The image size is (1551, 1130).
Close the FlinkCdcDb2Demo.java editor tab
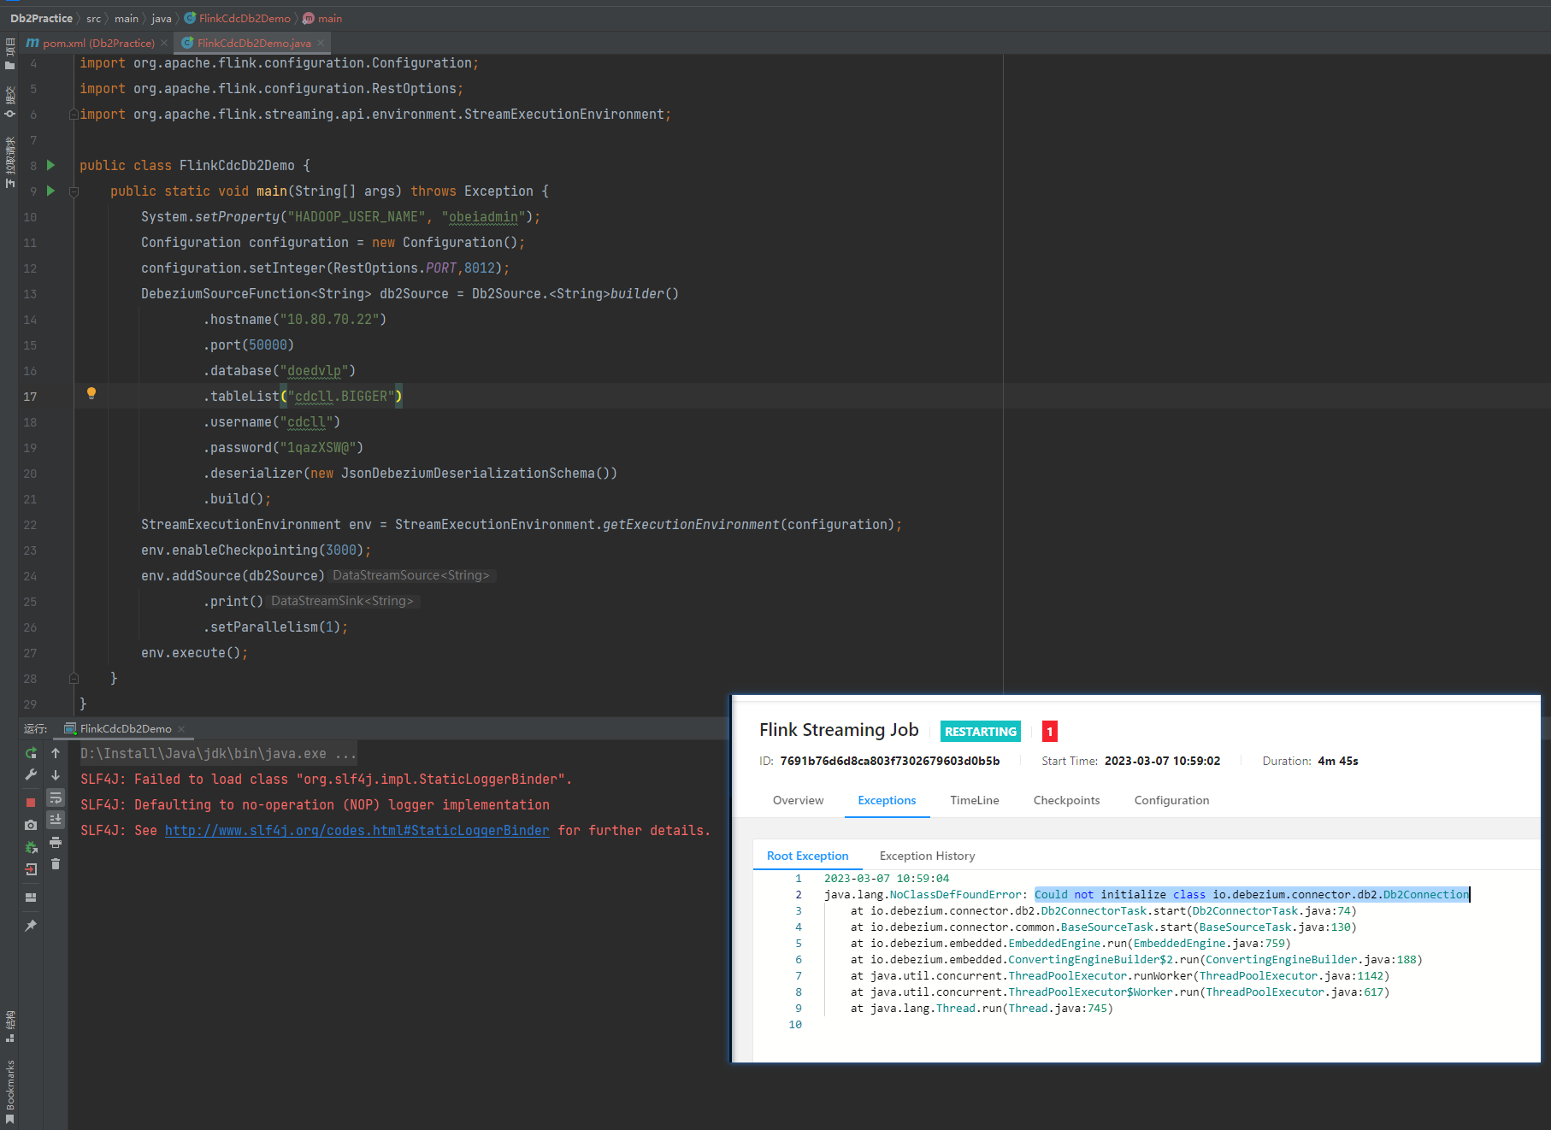pos(321,43)
